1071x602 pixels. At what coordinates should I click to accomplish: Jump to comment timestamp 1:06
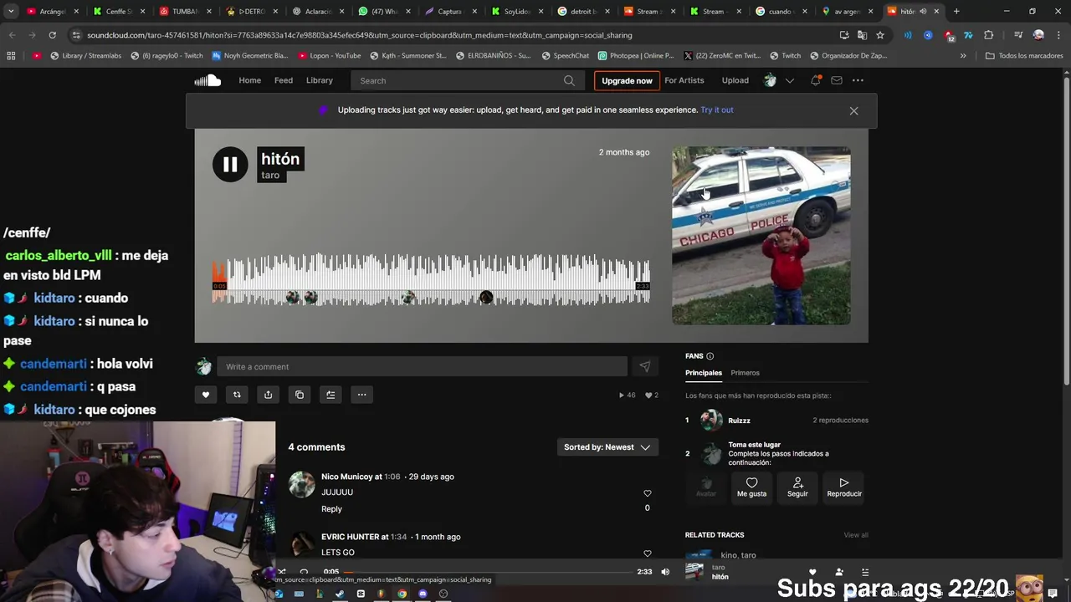[392, 477]
